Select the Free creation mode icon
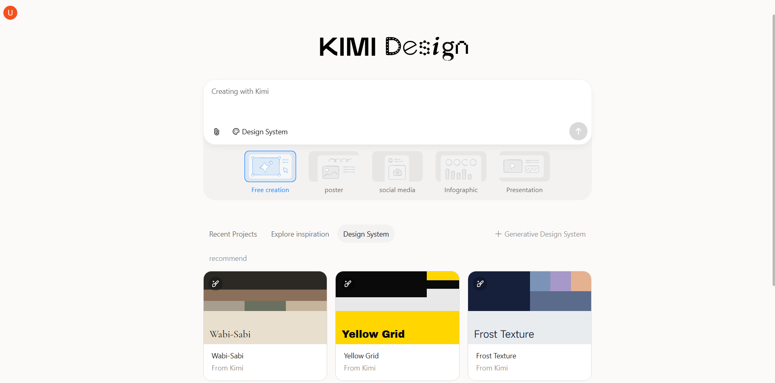The height and width of the screenshot is (383, 775). [270, 166]
